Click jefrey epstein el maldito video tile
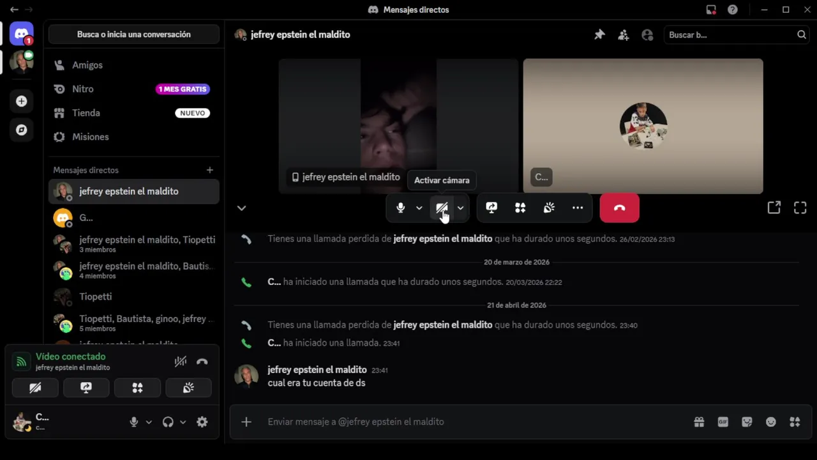Screen dimensions: 817x460 click(398, 126)
